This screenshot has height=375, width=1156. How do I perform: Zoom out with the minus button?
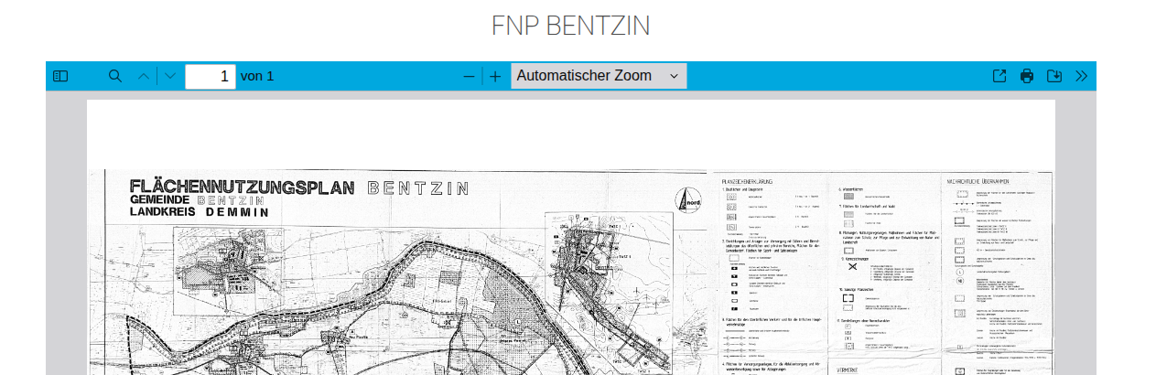point(469,76)
